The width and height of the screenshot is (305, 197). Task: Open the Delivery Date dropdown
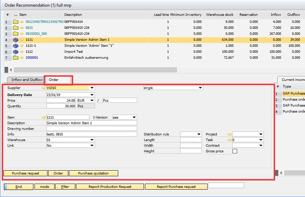[92, 95]
